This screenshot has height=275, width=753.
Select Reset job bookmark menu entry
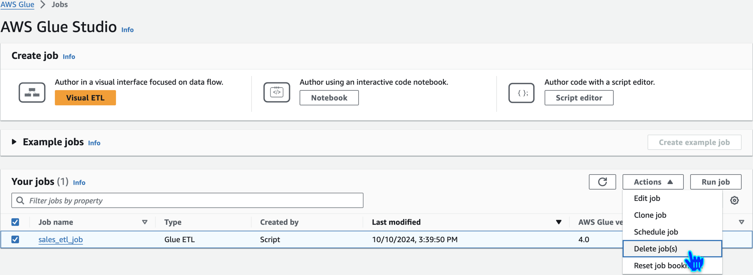[672, 266]
